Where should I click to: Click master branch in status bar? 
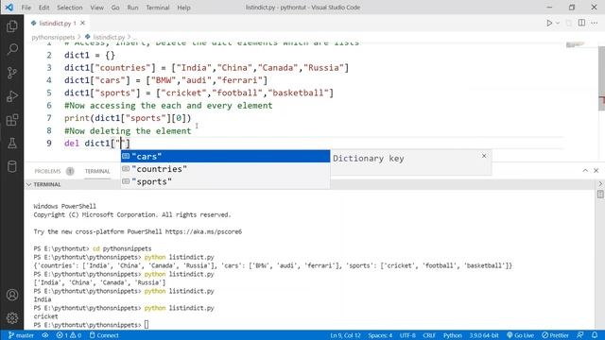[x=21, y=335]
